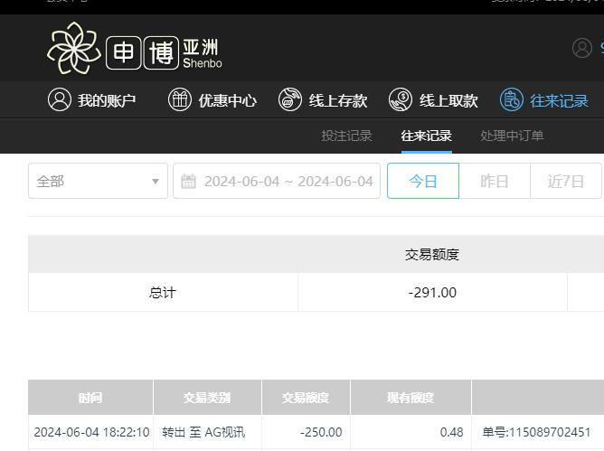Click the 线上取款 withdrawal icon
Viewport: 604px width, 451px height.
coord(401,99)
